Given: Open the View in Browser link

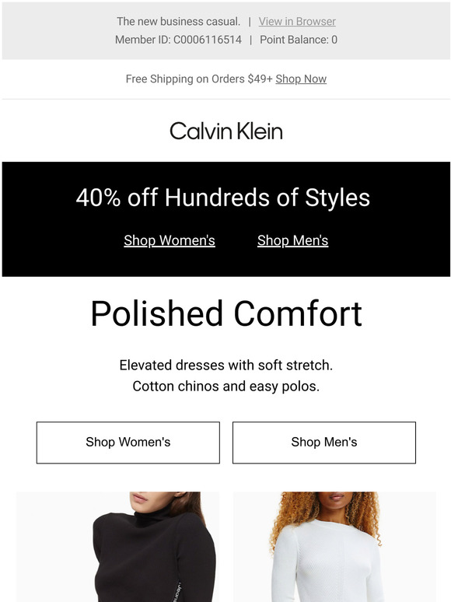Looking at the screenshot, I should [x=297, y=22].
